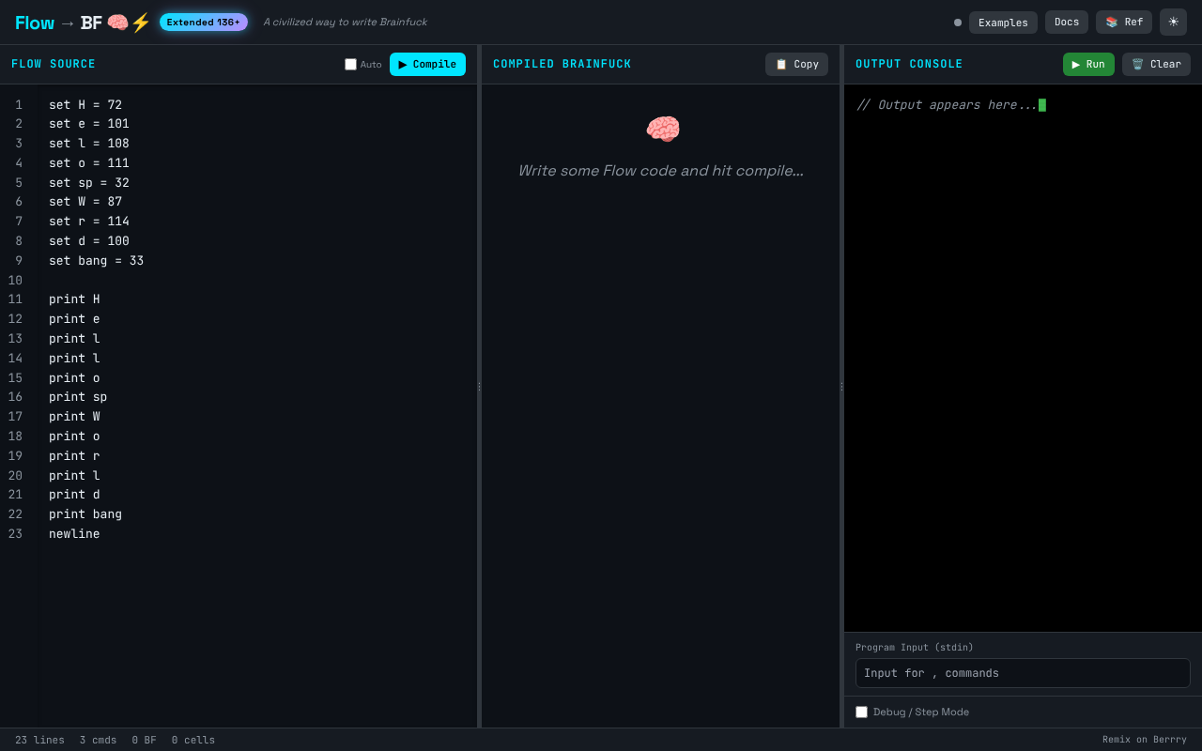Click the line 'set o = 111'
The width and height of the screenshot is (1202, 751).
pyautogui.click(x=89, y=163)
